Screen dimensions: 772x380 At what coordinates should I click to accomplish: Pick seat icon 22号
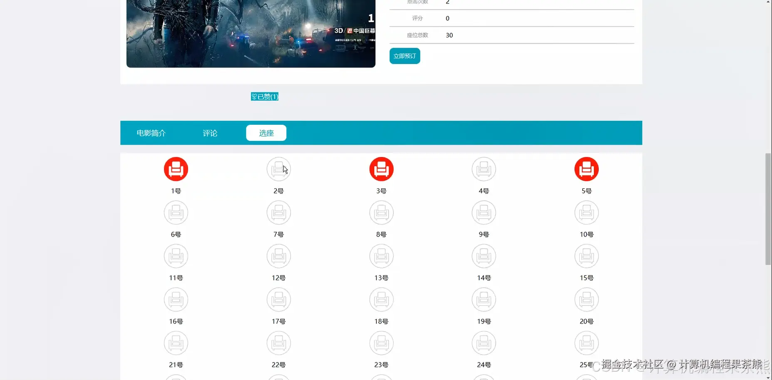click(x=278, y=343)
